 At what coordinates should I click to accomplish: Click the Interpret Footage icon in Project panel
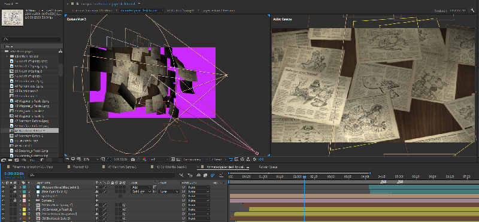coord(4,160)
